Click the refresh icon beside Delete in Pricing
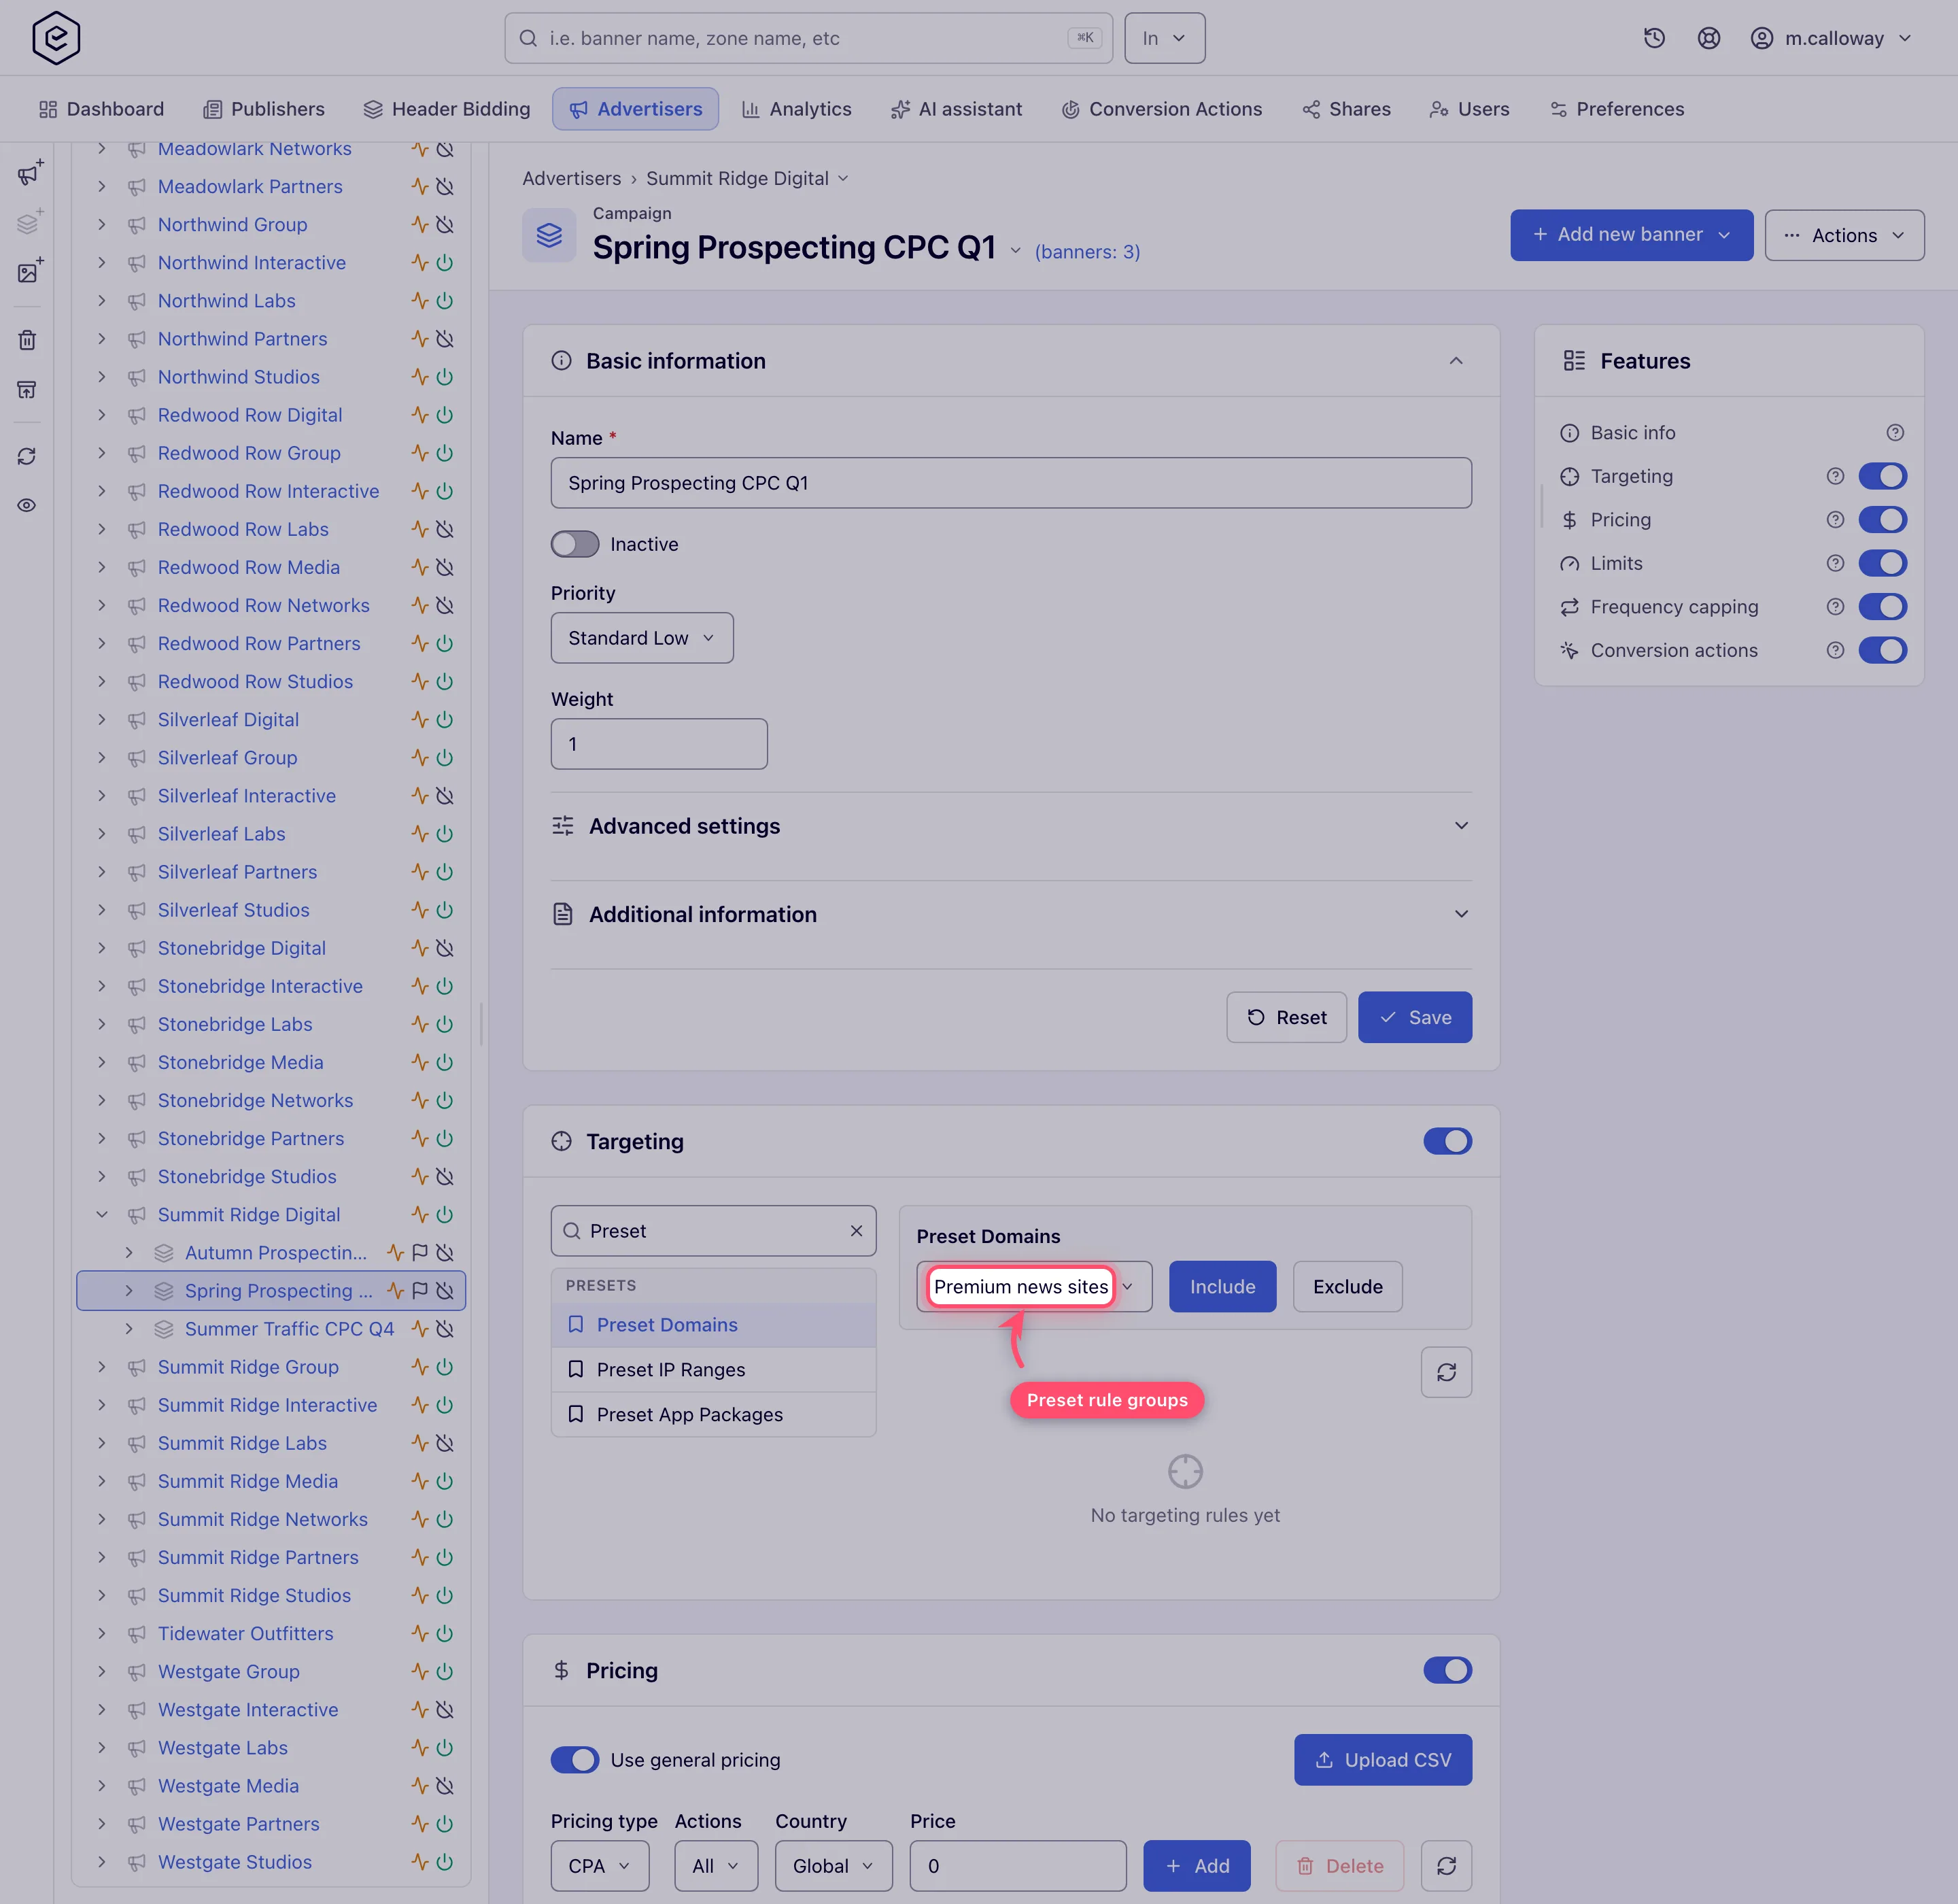Screen dimensions: 1958x1904 point(1446,1866)
